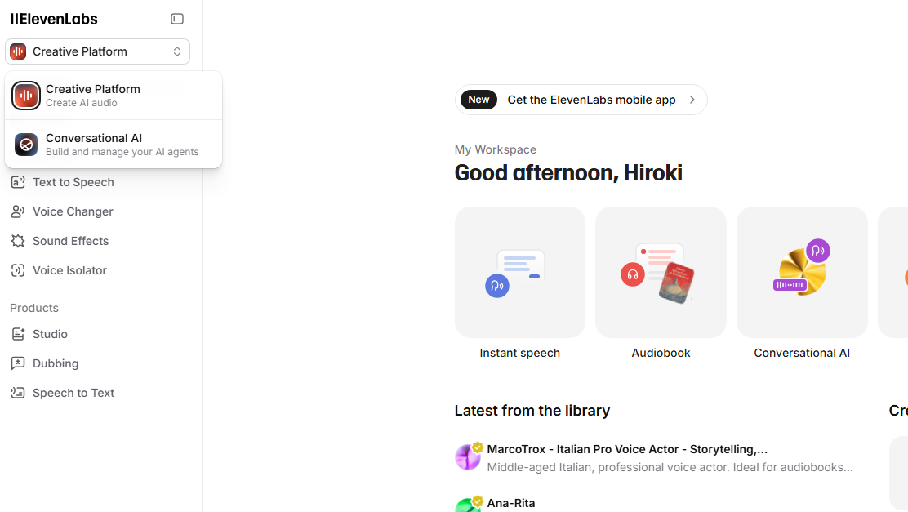Open the Get the ElevenLabs mobile app banner

coord(581,100)
